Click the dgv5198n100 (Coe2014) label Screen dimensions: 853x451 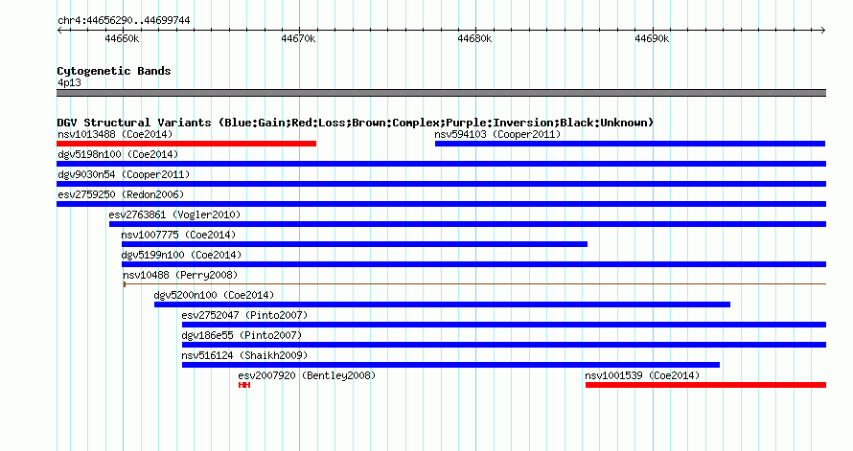click(118, 154)
